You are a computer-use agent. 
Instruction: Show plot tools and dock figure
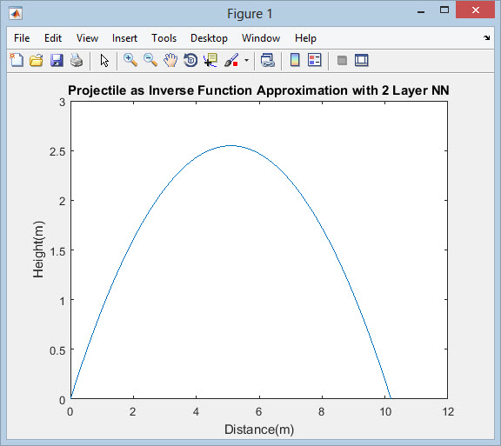coord(361,60)
